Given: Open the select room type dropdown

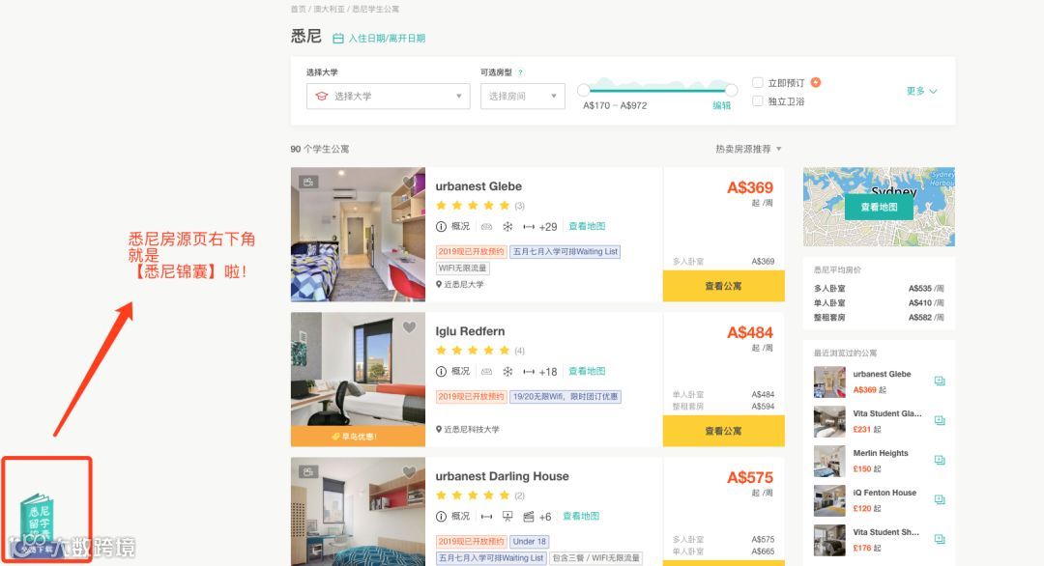Looking at the screenshot, I should pos(523,97).
